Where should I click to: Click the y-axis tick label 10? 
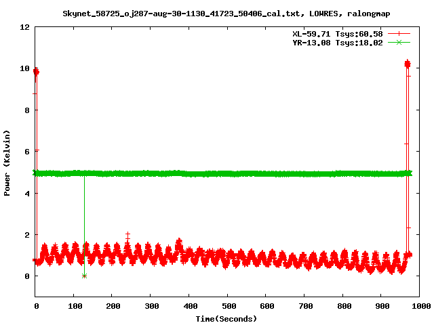coord(24,68)
